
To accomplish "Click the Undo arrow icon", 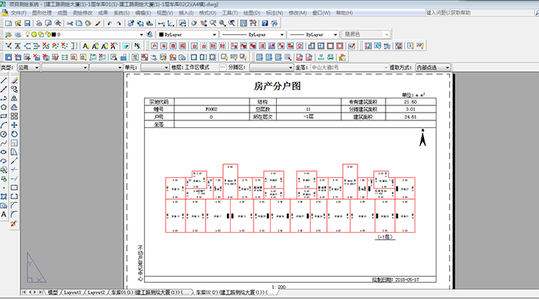I will point(110,23).
